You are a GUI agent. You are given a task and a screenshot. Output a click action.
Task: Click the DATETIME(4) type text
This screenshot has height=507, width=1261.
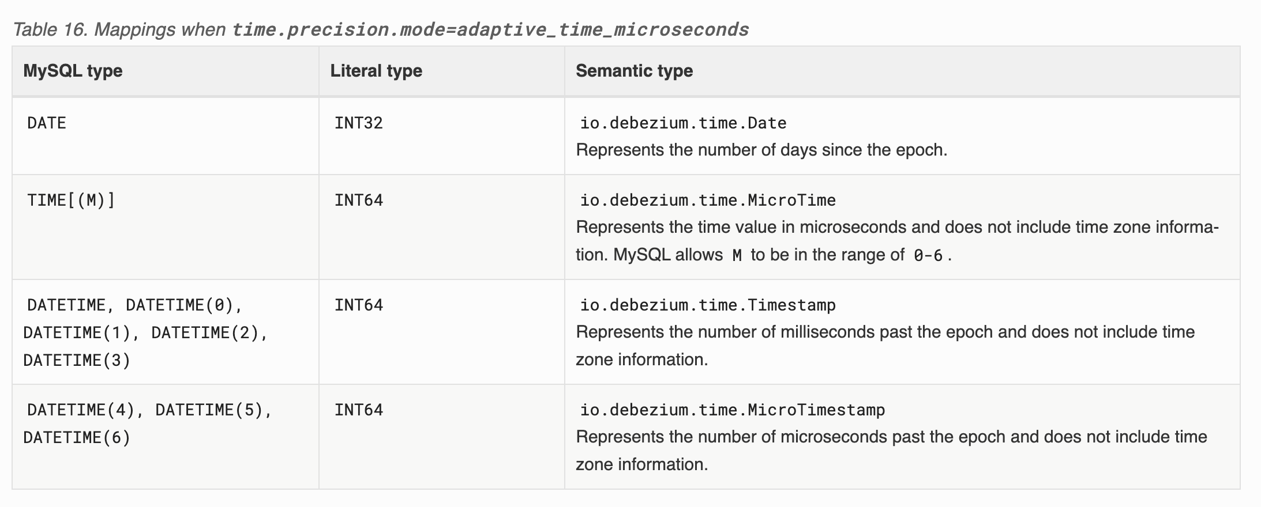click(81, 410)
